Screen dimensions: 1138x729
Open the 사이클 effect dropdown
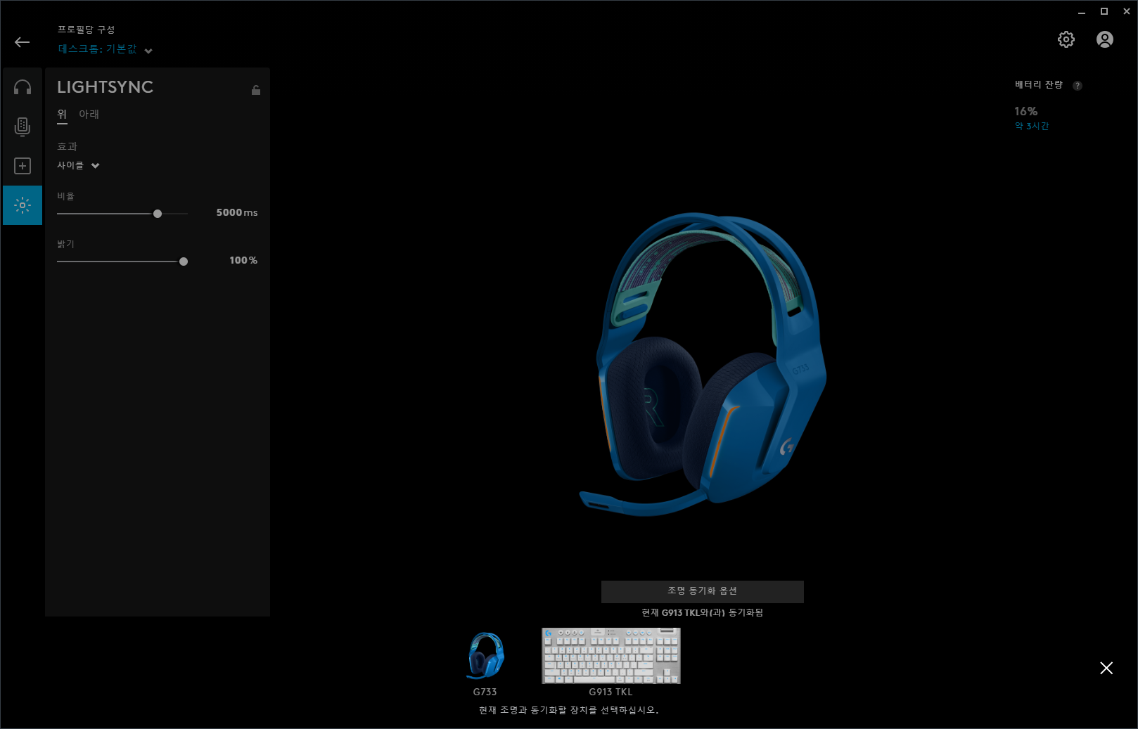click(x=78, y=165)
